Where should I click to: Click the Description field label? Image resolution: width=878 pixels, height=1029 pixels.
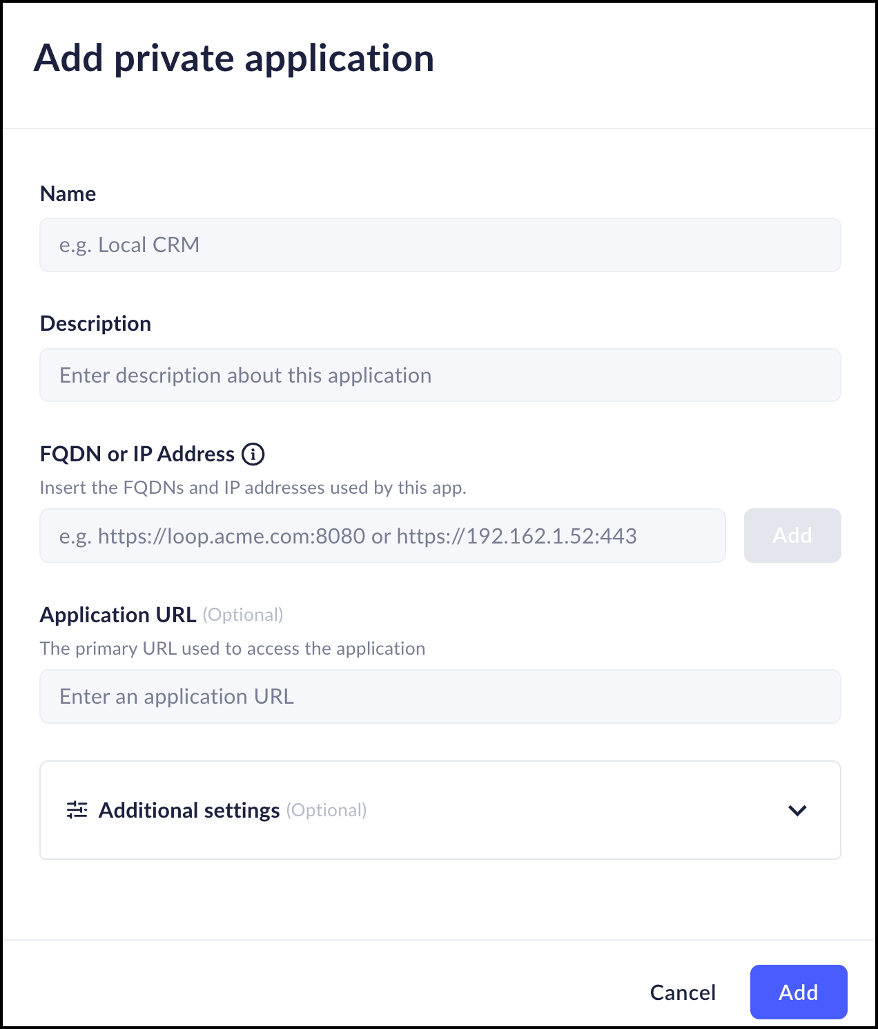(x=95, y=324)
